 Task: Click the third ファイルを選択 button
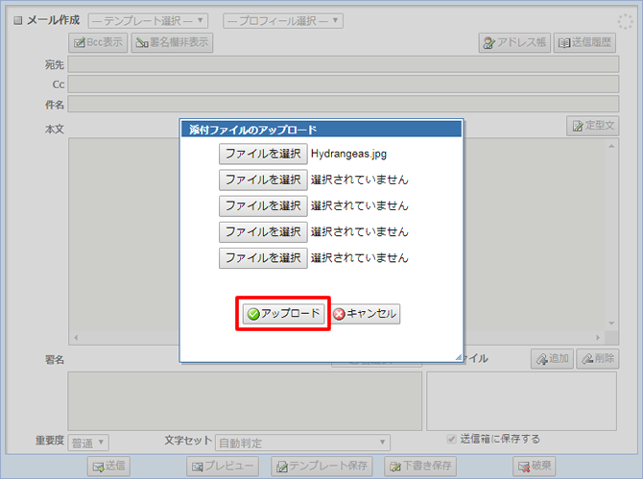[x=263, y=205]
